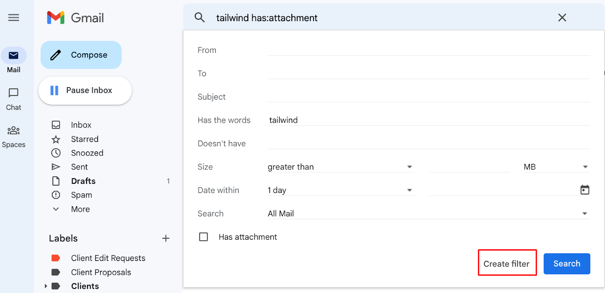The image size is (605, 293).
Task: Open the Spaces section icon
Action: tap(14, 131)
